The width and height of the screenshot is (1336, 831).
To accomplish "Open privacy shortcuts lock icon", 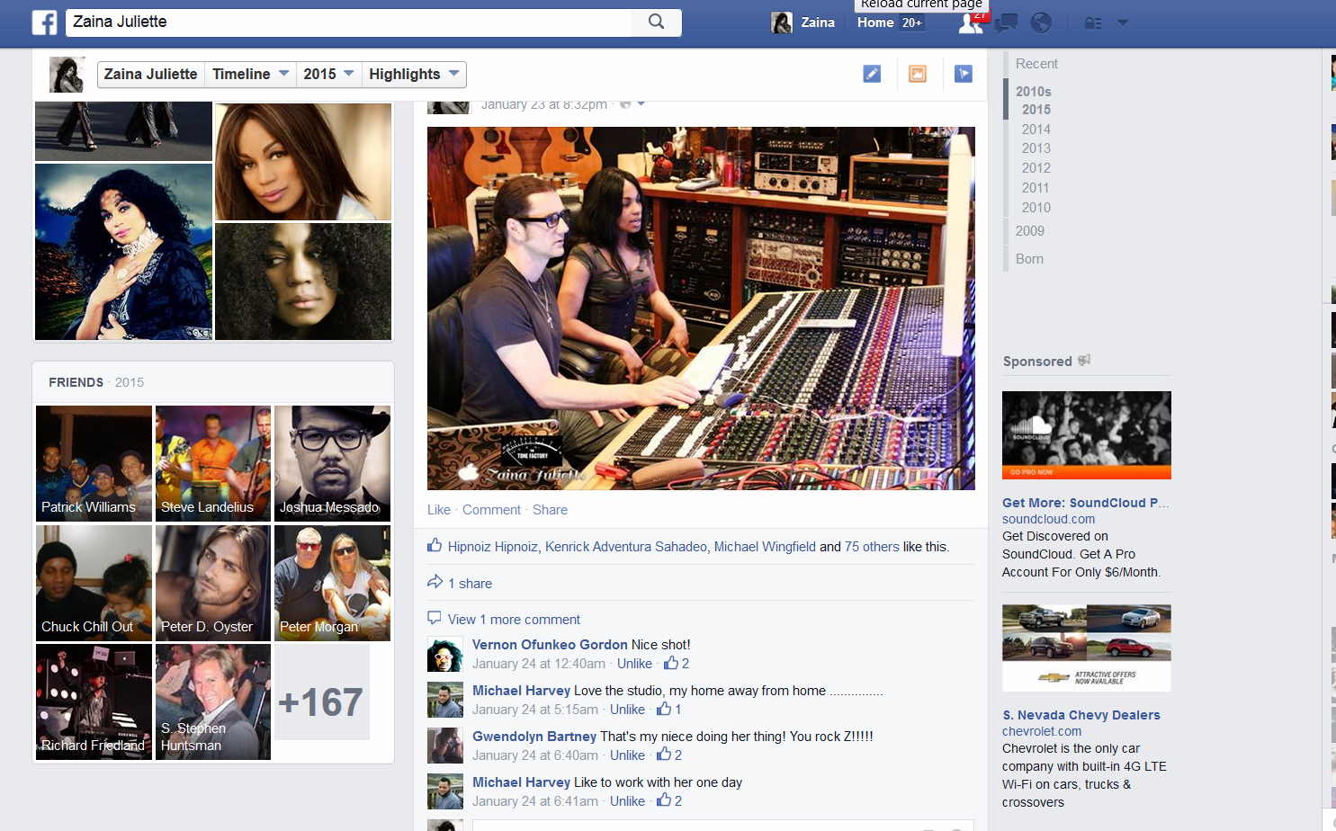I will pos(1093,23).
